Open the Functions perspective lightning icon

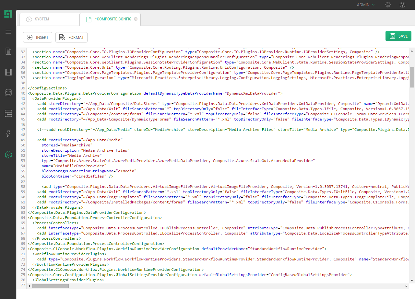click(x=8, y=134)
